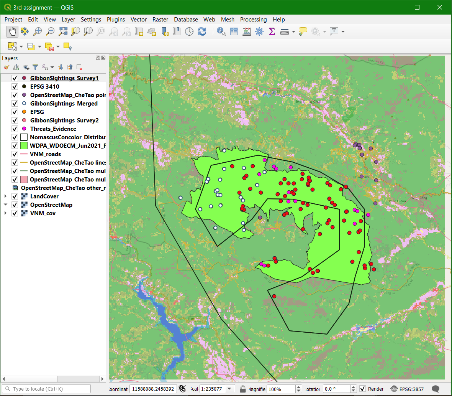Refresh the map canvas
This screenshot has width=452, height=396.
click(202, 31)
